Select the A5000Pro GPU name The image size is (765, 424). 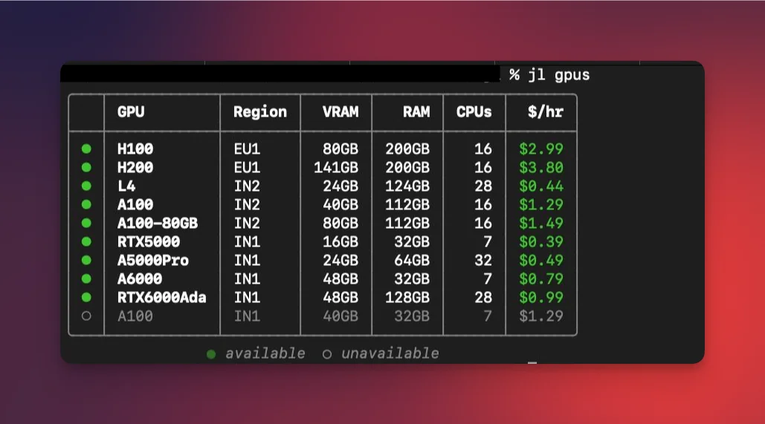click(x=153, y=260)
